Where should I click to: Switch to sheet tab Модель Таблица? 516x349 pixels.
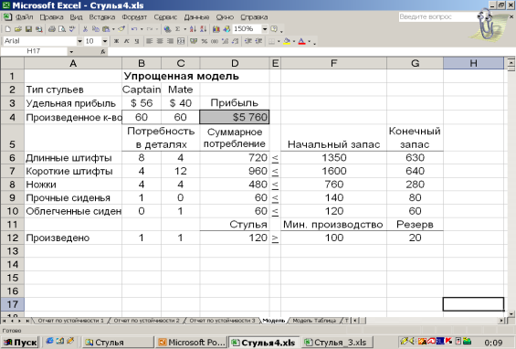(314, 321)
